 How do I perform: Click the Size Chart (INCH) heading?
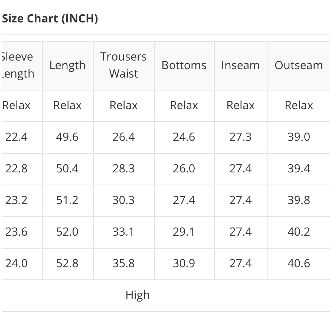(x=50, y=19)
